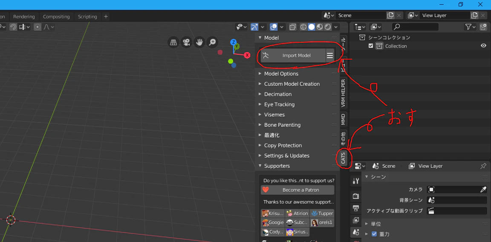
Task: Toggle show overlays button
Action: pyautogui.click(x=273, y=27)
